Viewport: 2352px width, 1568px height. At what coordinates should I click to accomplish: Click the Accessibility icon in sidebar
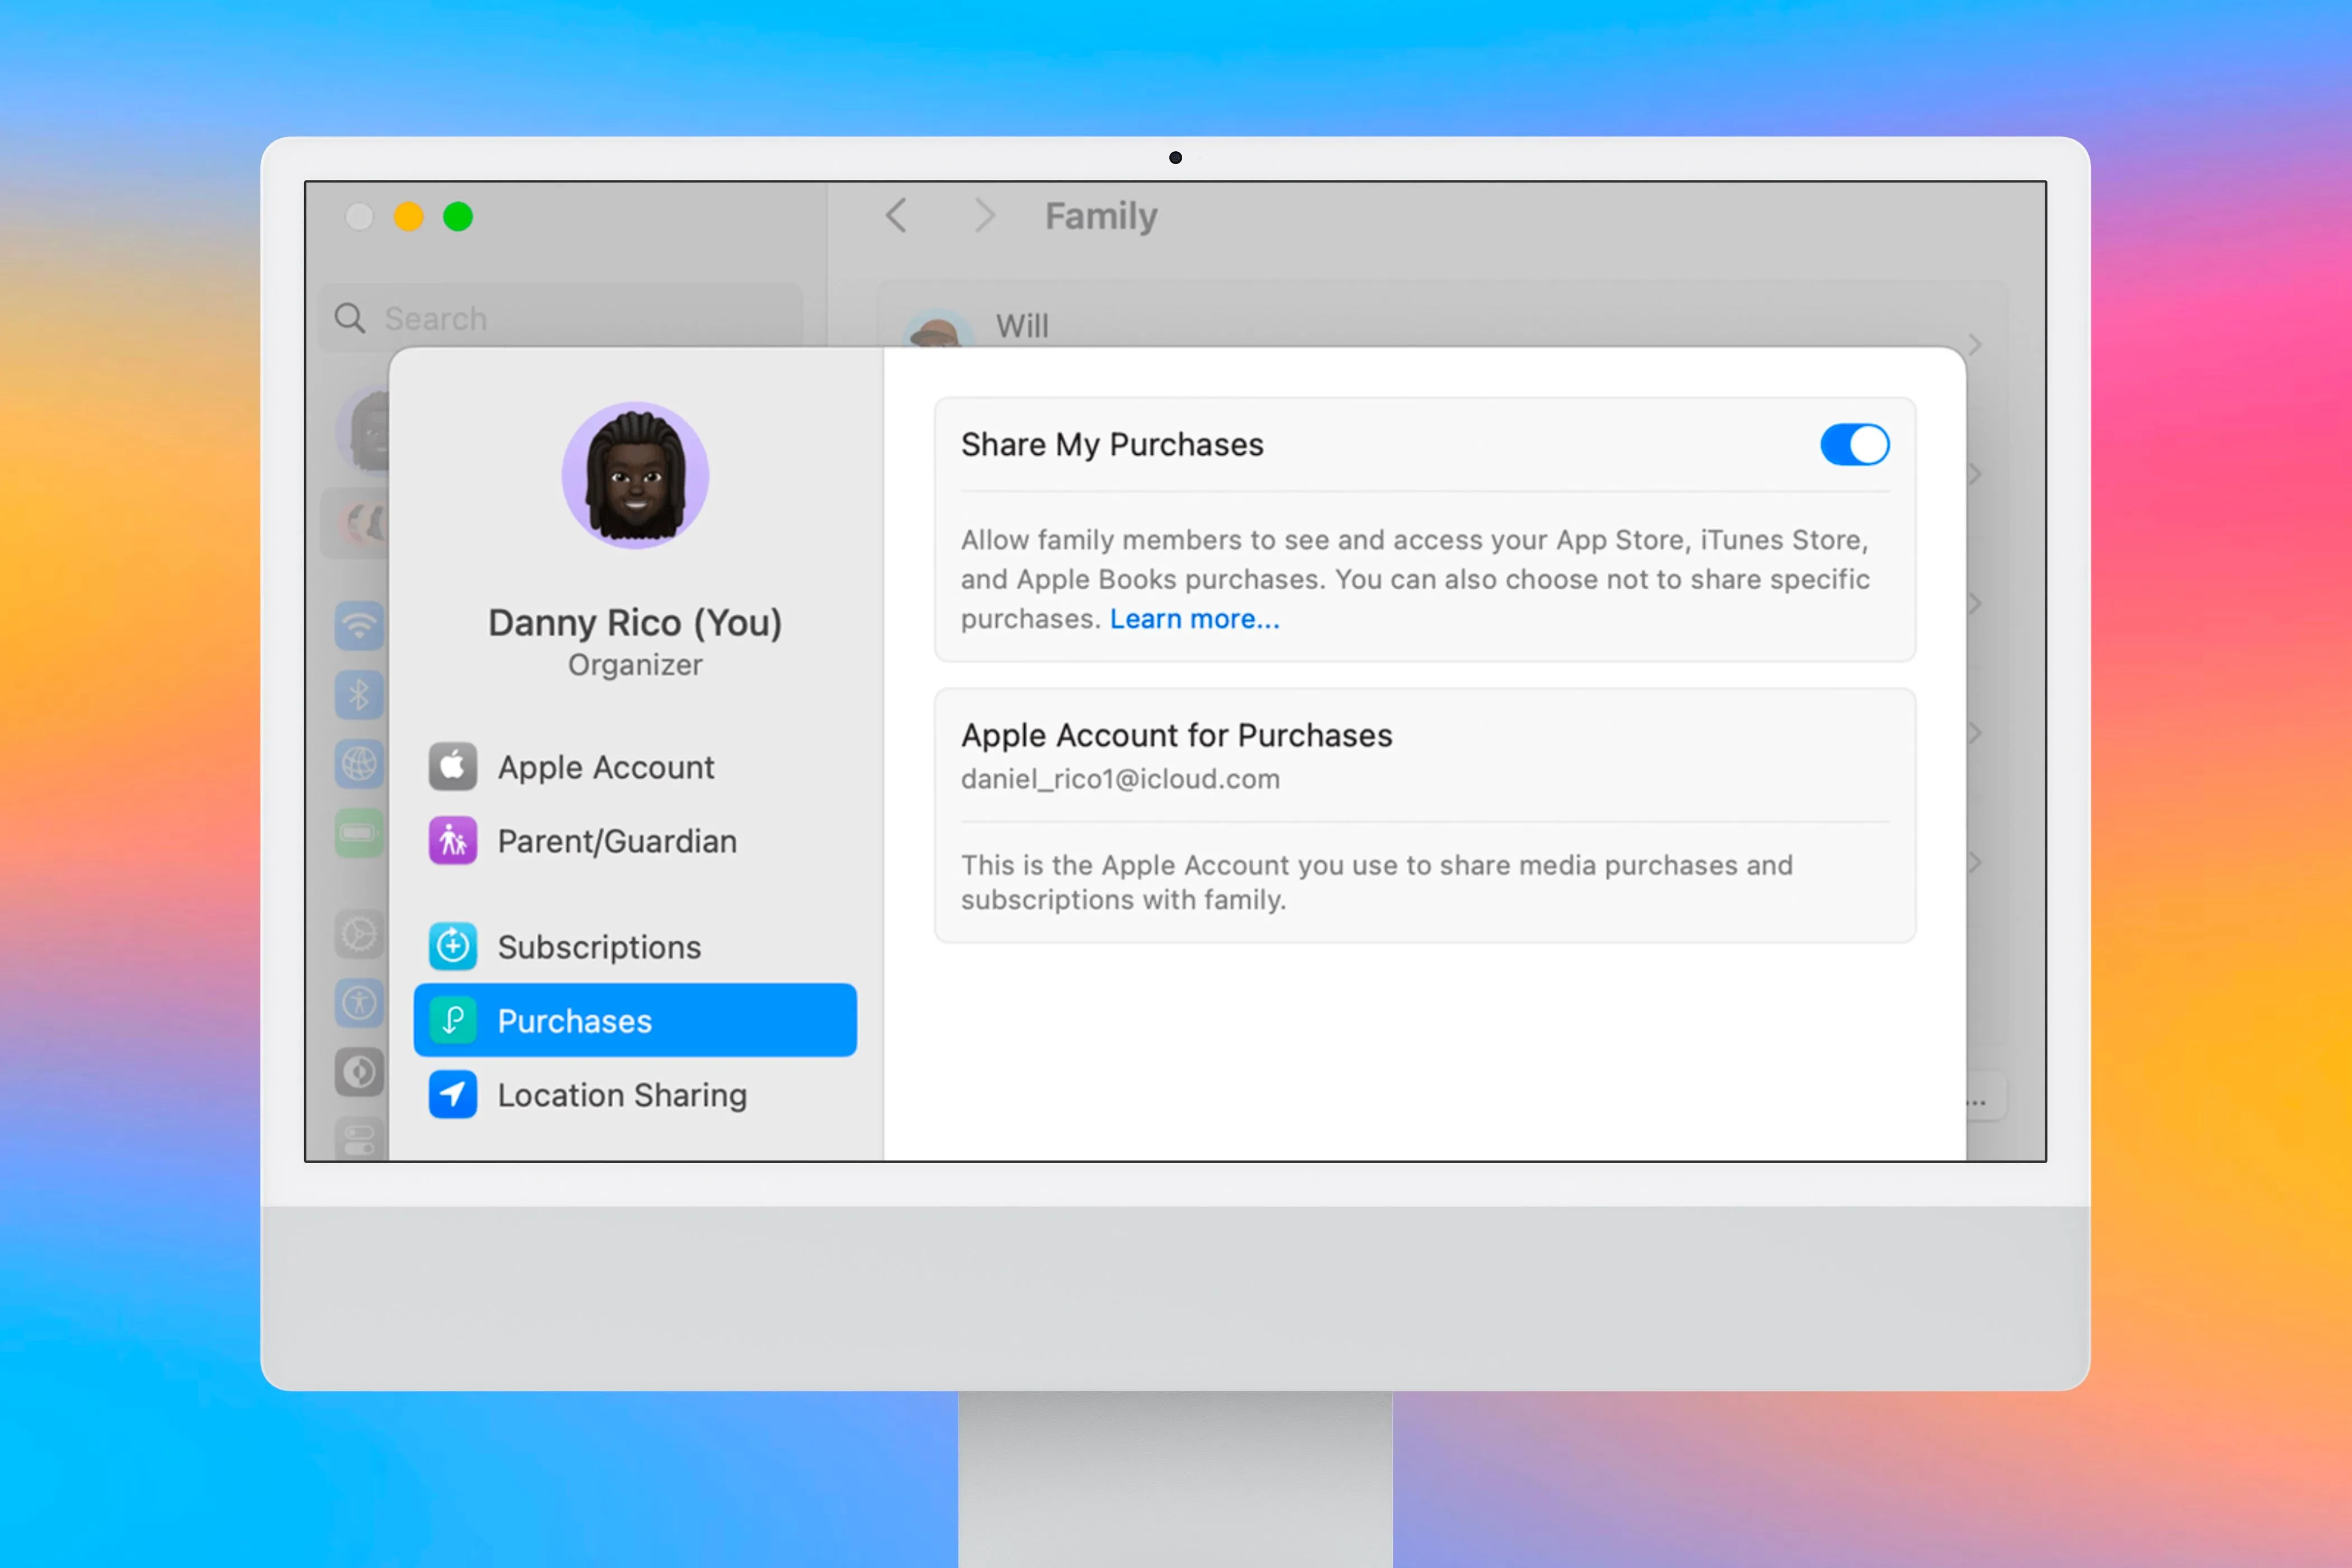359,1003
